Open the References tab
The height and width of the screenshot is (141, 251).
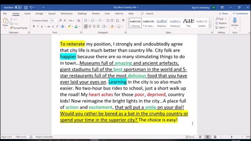(67, 14)
